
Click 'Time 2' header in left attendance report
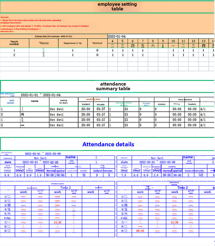tap(66, 188)
